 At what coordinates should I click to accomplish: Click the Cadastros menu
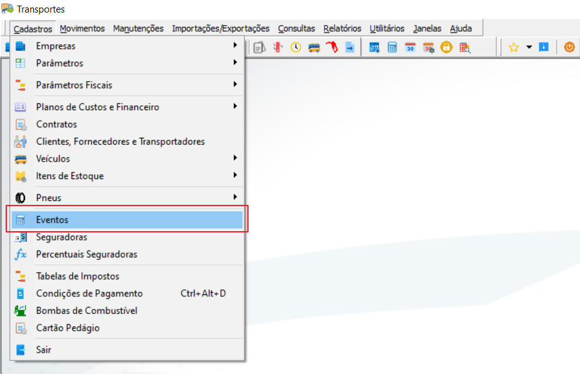[x=33, y=29]
